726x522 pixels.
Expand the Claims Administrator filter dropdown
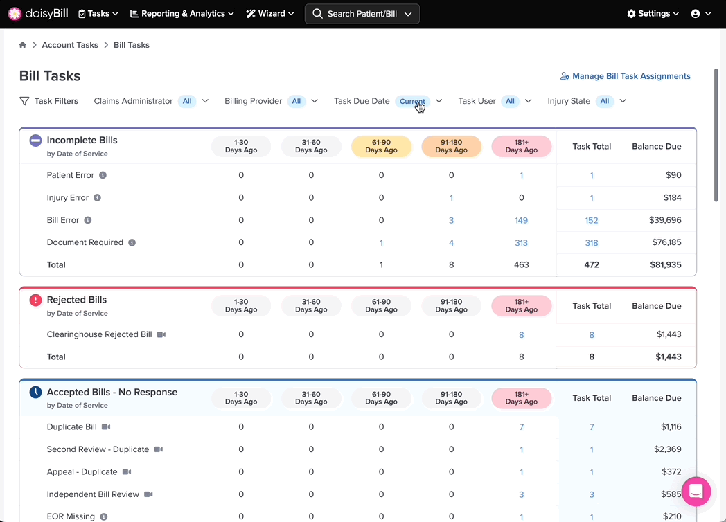tap(205, 101)
